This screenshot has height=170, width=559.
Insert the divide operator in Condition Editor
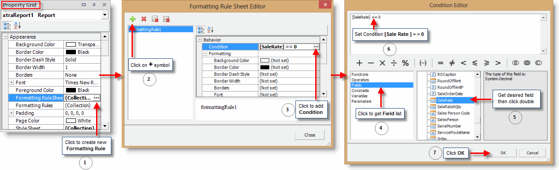click(394, 62)
